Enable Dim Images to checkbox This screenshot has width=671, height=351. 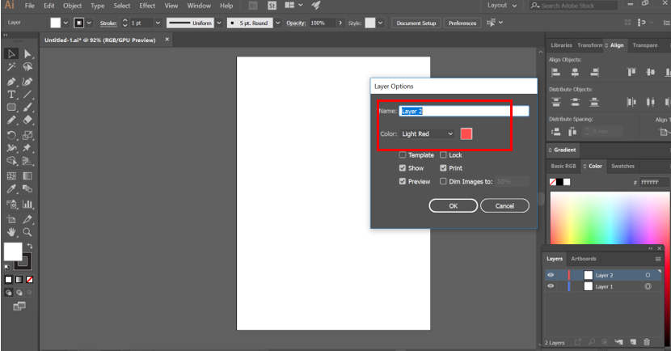(443, 181)
